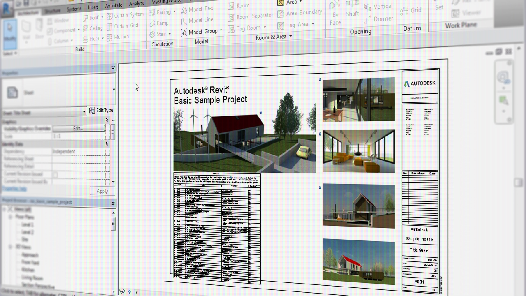Click the Curtain System tool
Screen dimensions: 526x296
click(x=125, y=15)
